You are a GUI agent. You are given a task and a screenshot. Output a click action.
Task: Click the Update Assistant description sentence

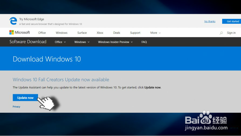click(87, 87)
